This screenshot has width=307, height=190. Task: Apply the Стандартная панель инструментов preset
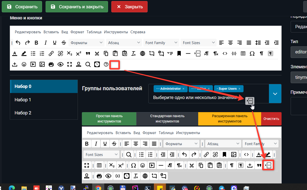tap(167, 119)
